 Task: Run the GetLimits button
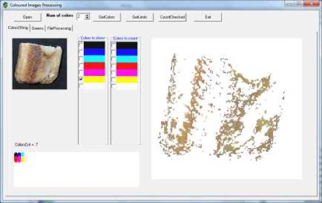[x=140, y=17]
